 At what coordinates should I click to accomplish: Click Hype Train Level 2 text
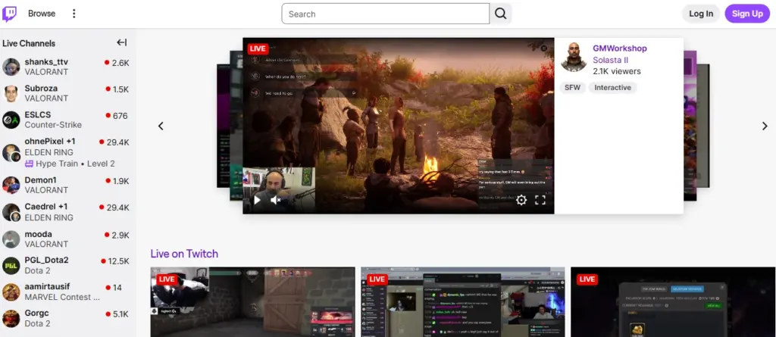77,164
